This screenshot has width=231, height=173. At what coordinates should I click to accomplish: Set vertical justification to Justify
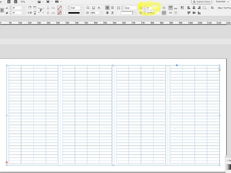click(176, 13)
